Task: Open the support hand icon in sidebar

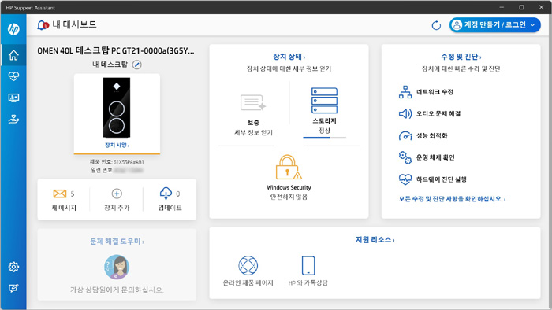Action: (13, 120)
